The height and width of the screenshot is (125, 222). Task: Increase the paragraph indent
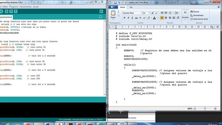(x=166, y=13)
